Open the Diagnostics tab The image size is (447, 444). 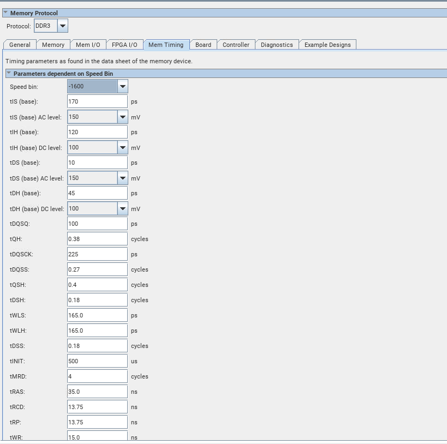[277, 45]
